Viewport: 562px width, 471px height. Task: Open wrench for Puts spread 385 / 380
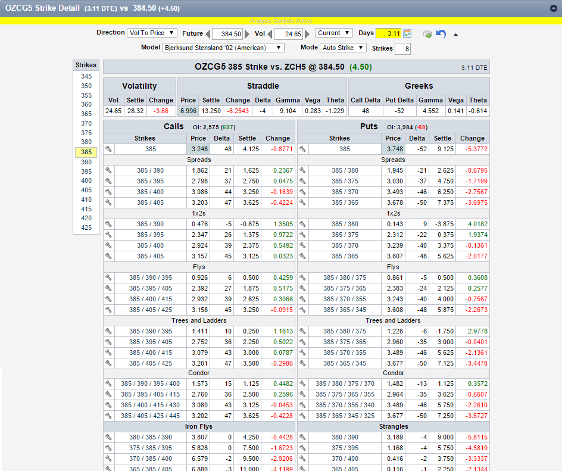(303, 170)
